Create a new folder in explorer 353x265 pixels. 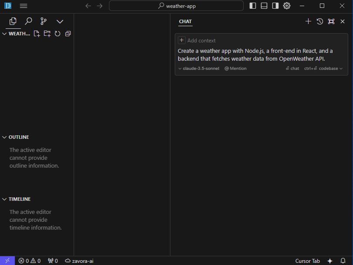(x=47, y=34)
